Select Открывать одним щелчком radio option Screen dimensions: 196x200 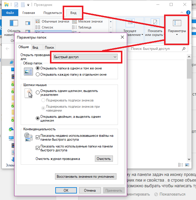(67, 93)
